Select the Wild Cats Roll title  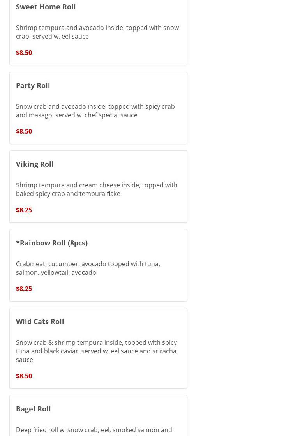click(40, 322)
